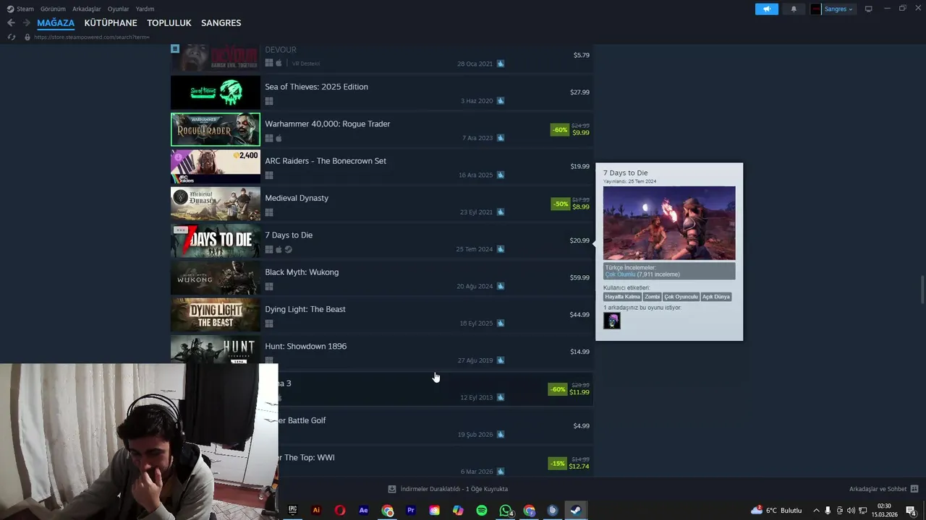Switch to the MAĞAZA tab
The height and width of the screenshot is (520, 926).
tap(56, 23)
